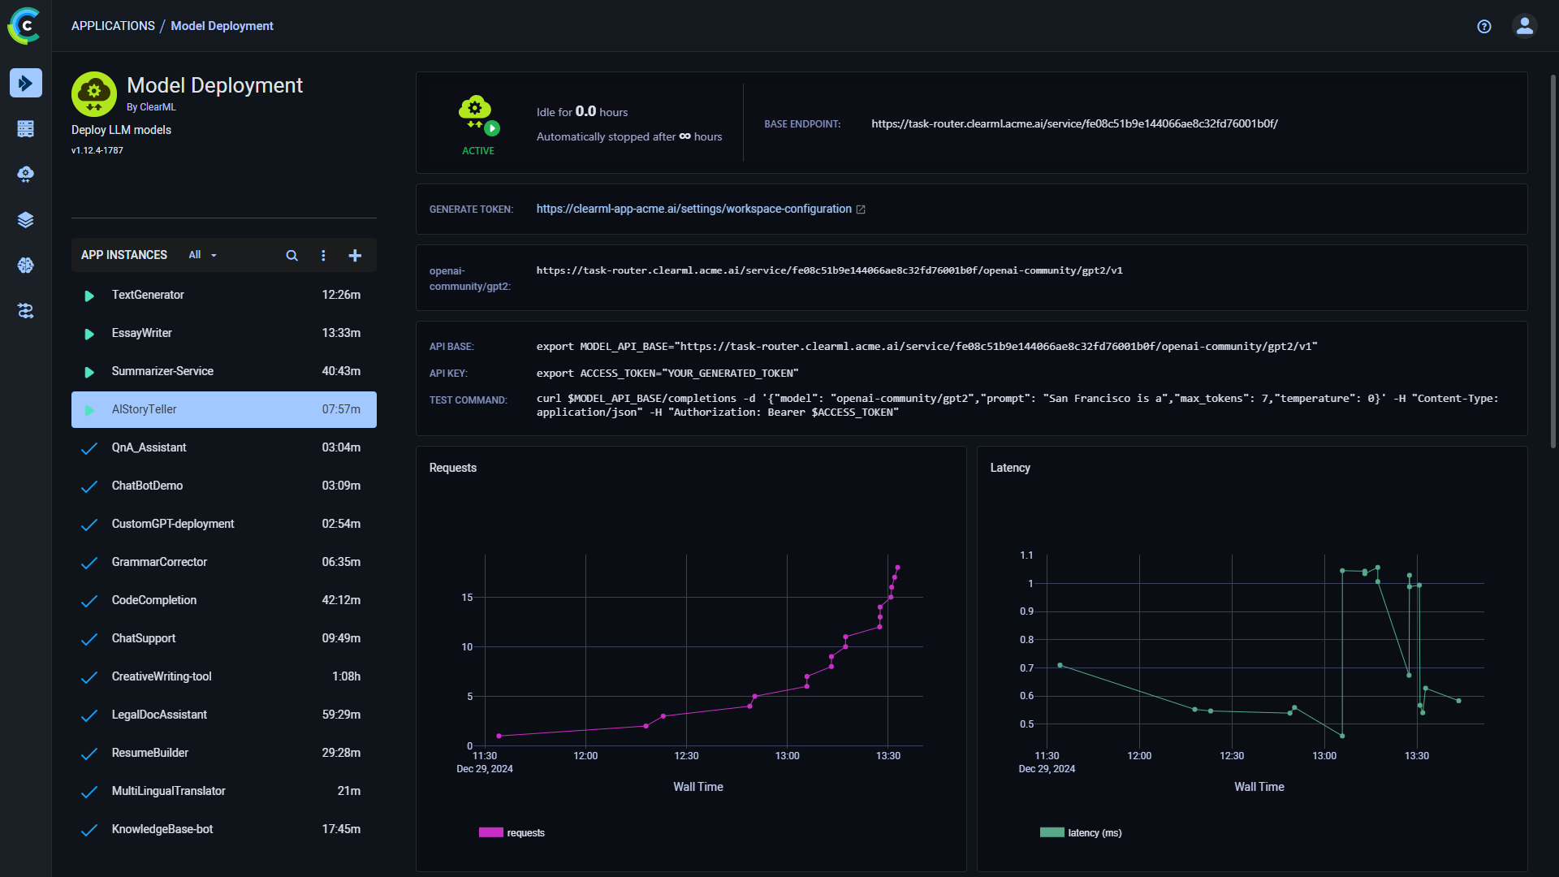Click the help question mark icon
1559x877 pixels.
coord(1483,26)
